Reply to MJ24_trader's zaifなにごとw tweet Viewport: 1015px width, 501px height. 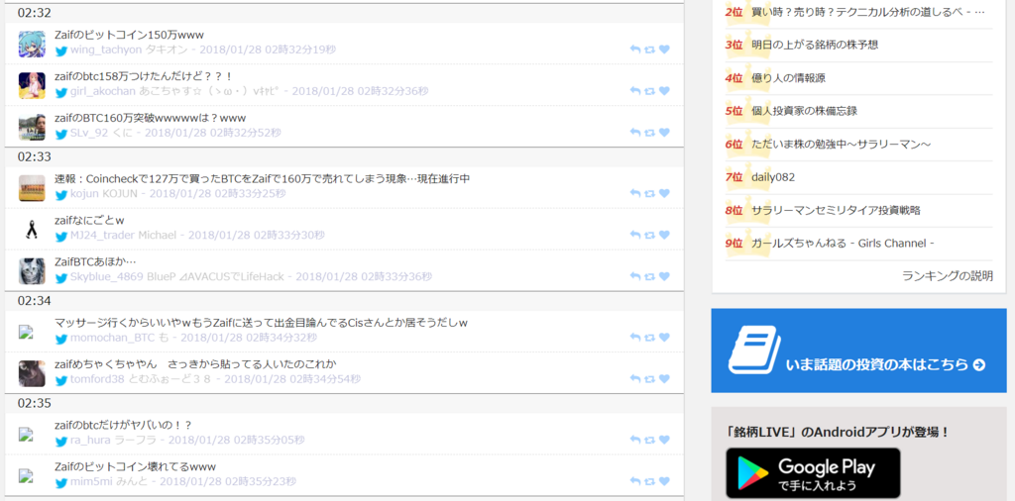click(635, 235)
